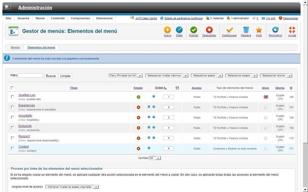The height and width of the screenshot is (192, 308).
Task: Sort by ID column header
Action: click(x=291, y=88)
